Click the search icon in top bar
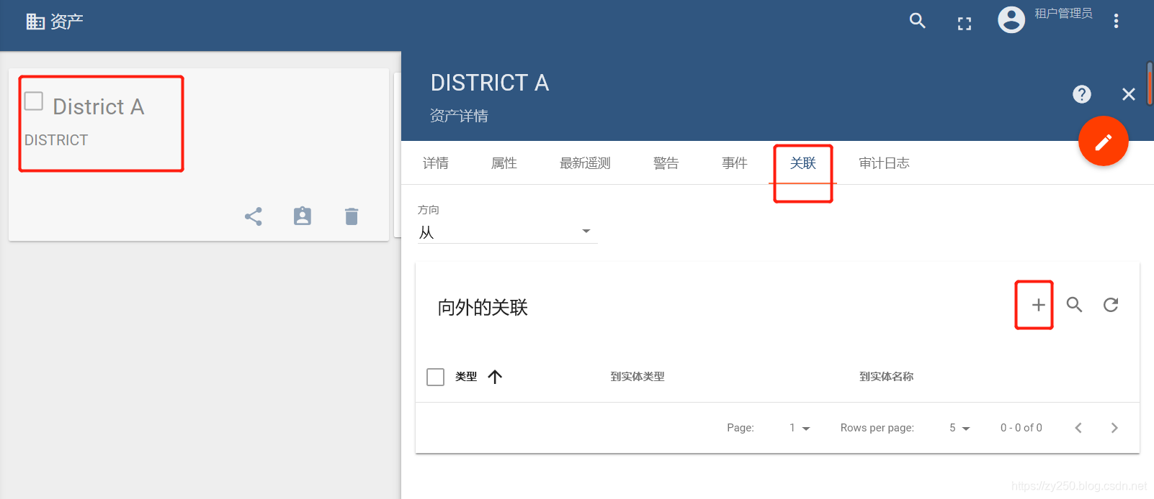This screenshot has width=1154, height=499. [918, 21]
